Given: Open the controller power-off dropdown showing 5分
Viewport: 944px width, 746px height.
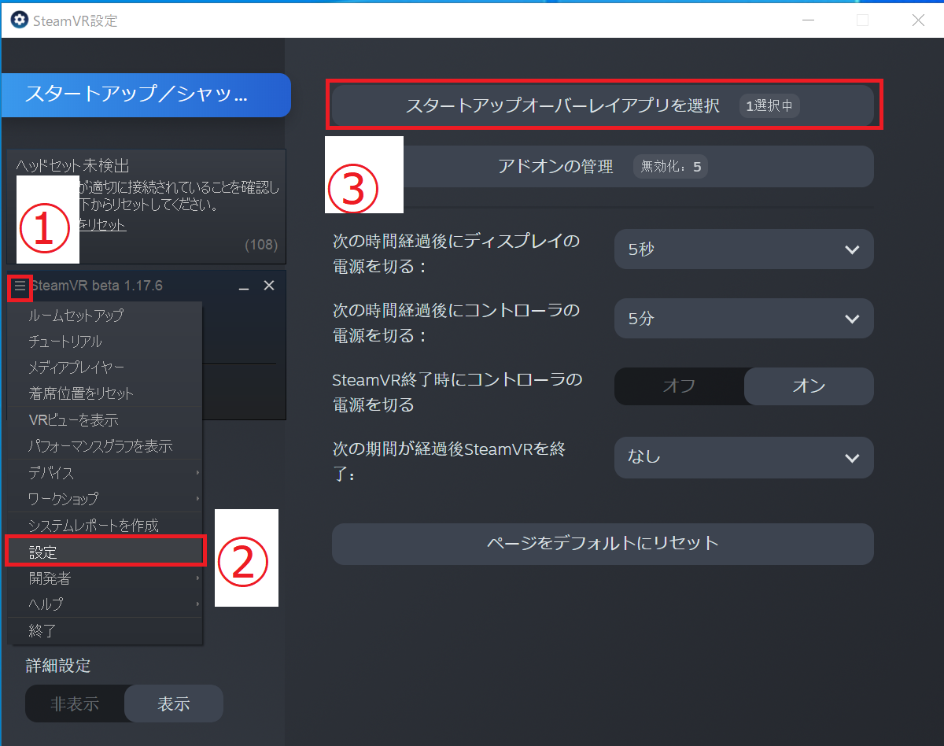Looking at the screenshot, I should click(743, 318).
